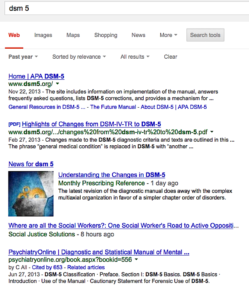Click the www.dsm5.org/ green URL text
The width and height of the screenshot is (249, 295).
(x=31, y=84)
